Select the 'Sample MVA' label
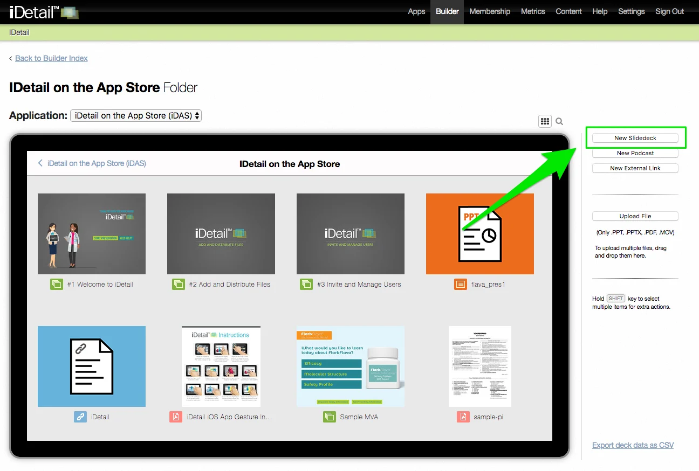Image resolution: width=699 pixels, height=471 pixels. coord(359,417)
